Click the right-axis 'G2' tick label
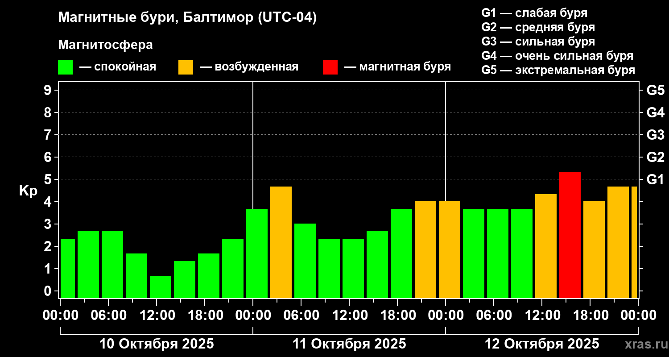The image size is (669, 357). tap(655, 157)
